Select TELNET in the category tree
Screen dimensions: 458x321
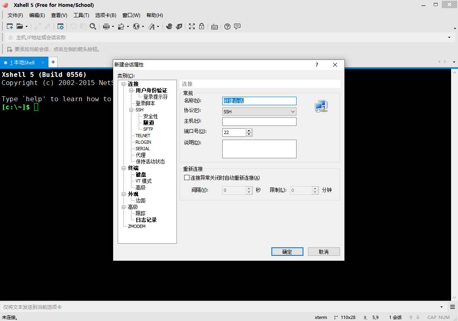[143, 136]
